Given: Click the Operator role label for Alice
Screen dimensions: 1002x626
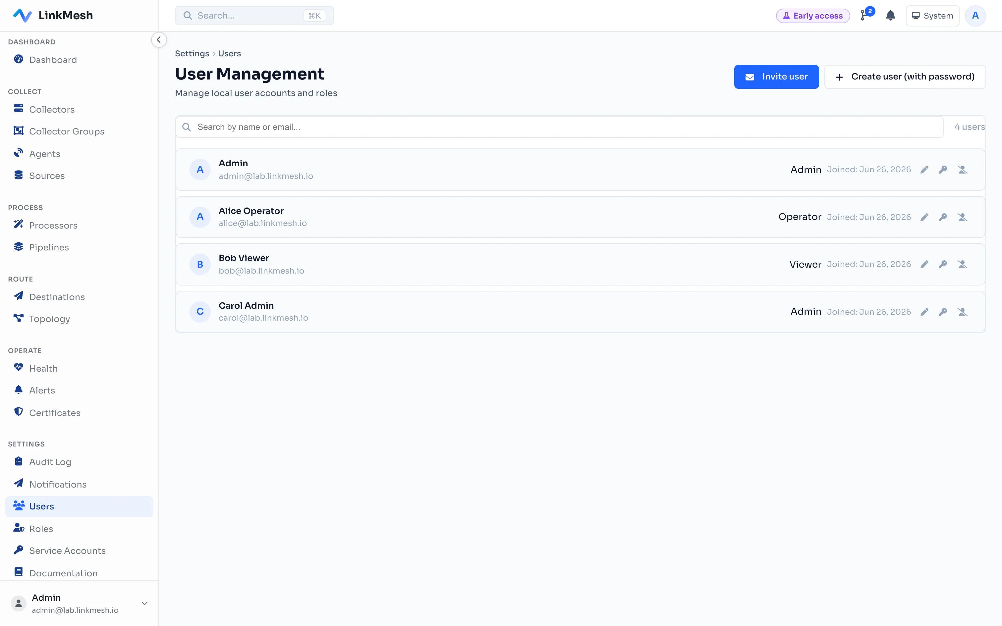Looking at the screenshot, I should point(800,217).
